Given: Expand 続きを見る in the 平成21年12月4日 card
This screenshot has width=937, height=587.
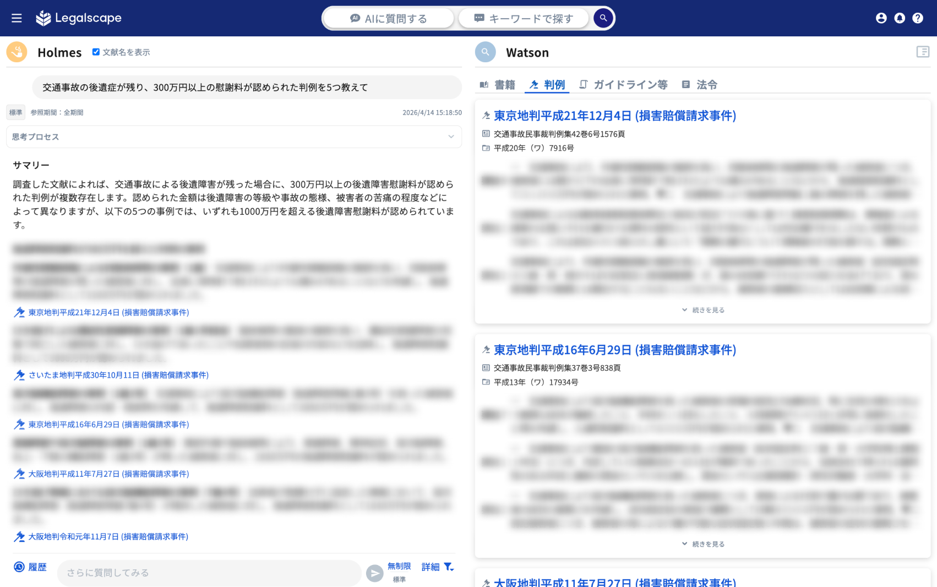Looking at the screenshot, I should coord(703,310).
